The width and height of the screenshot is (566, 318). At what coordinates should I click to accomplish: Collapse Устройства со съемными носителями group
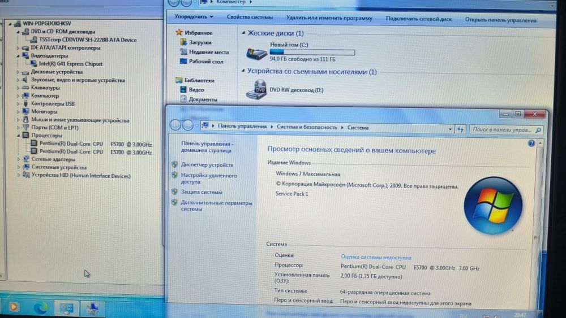tap(243, 71)
